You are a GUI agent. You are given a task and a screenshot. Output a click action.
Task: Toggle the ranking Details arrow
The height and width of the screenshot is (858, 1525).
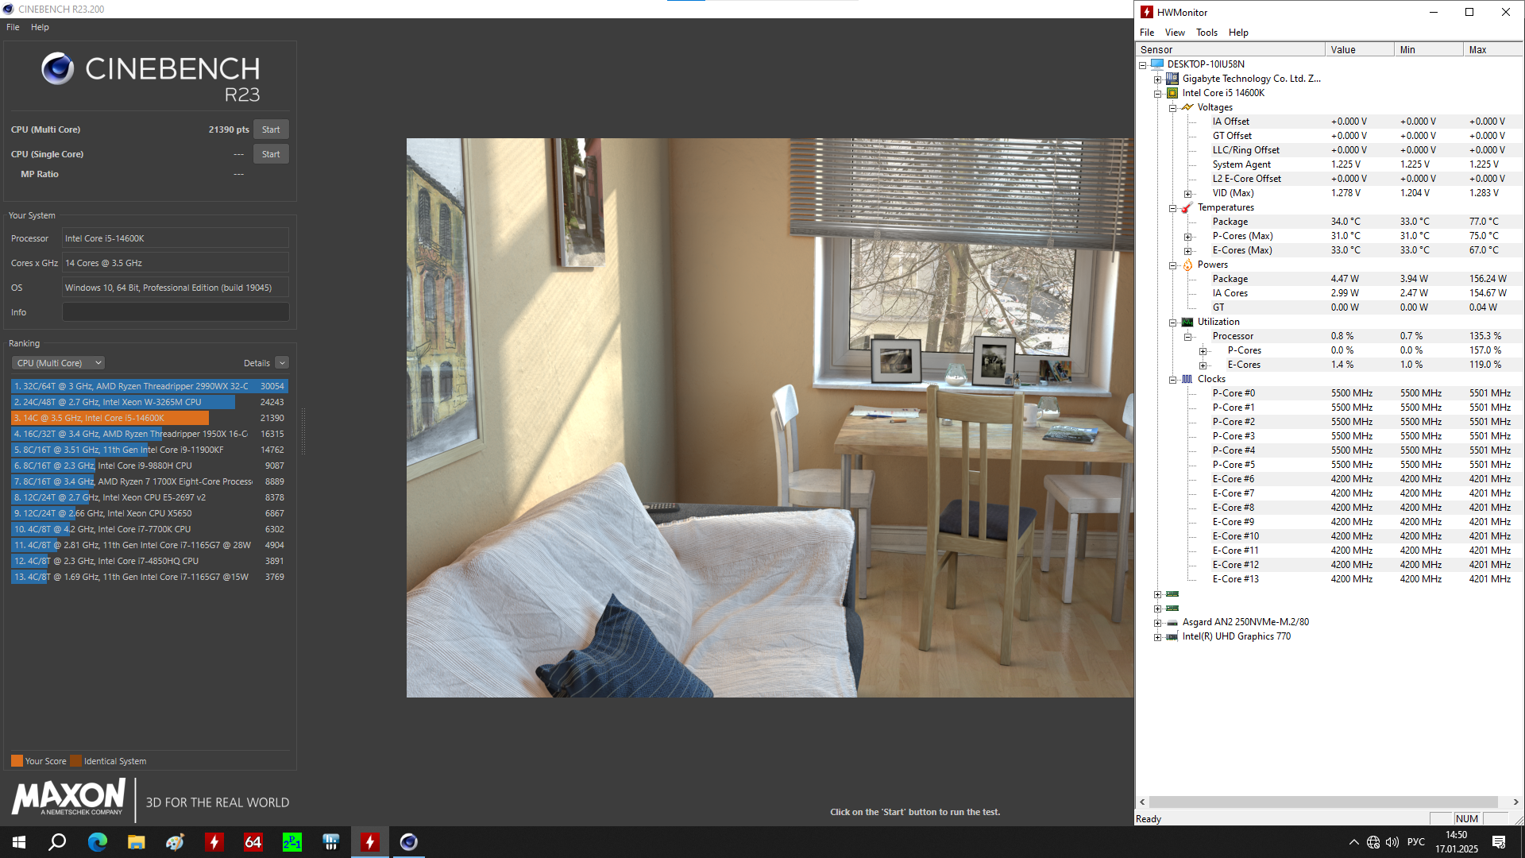[x=282, y=363]
